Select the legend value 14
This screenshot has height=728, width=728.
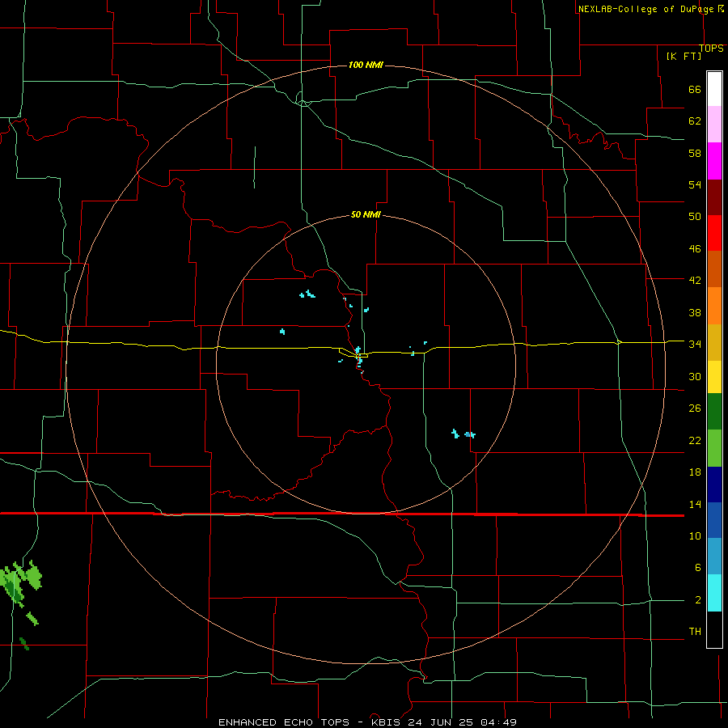click(x=695, y=504)
